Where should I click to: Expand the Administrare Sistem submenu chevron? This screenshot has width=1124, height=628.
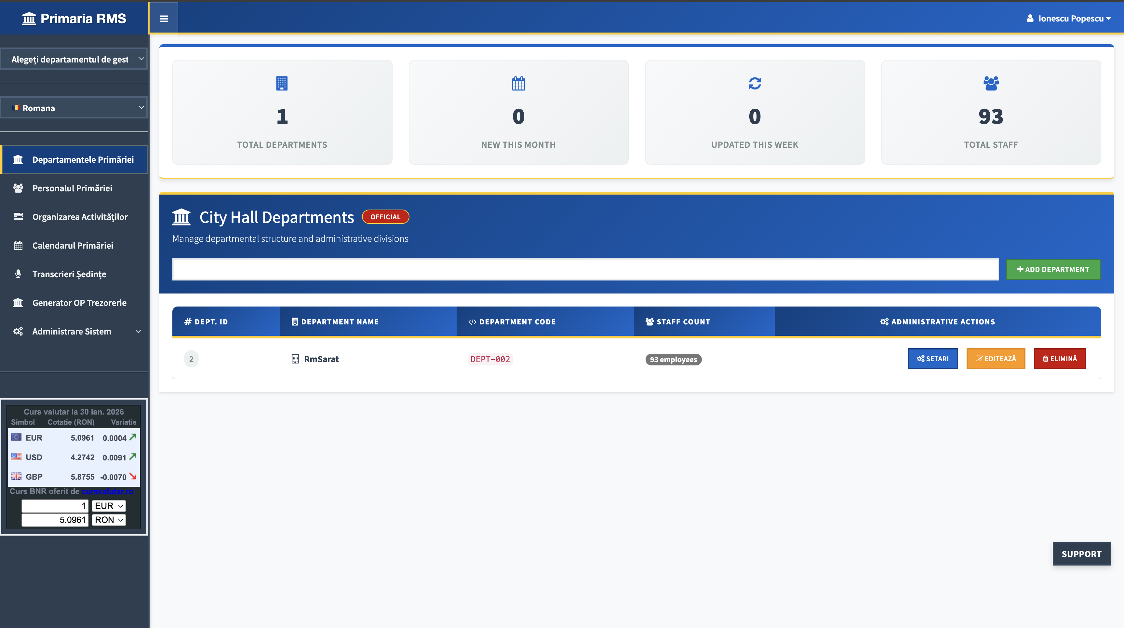(x=138, y=331)
